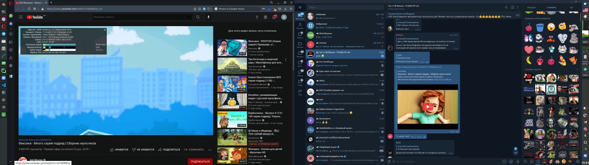The width and height of the screenshot is (589, 165).
Task: Open the YouTube account avatar menu
Action: [x=284, y=17]
